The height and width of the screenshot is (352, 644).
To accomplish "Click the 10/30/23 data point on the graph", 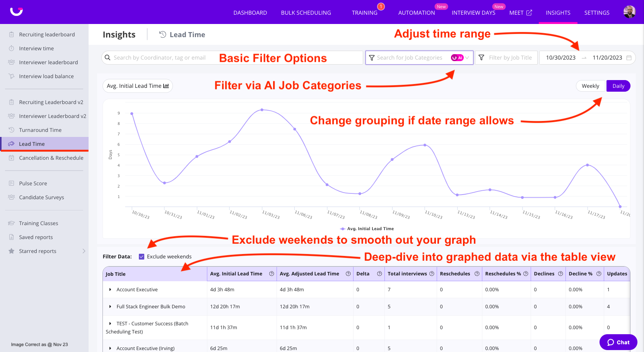I will (x=132, y=113).
